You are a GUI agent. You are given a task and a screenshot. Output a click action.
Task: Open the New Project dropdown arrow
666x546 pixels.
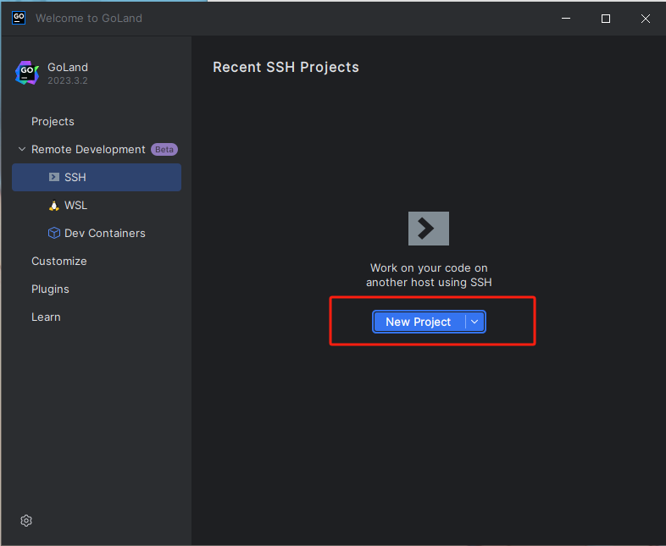click(x=475, y=322)
